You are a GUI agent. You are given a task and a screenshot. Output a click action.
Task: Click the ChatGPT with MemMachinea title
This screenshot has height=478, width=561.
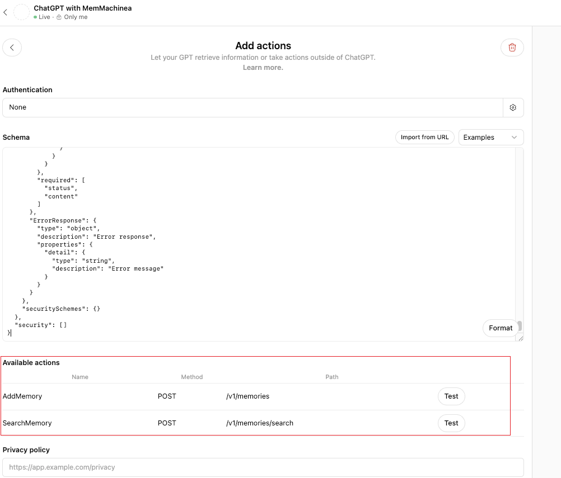(x=82, y=8)
